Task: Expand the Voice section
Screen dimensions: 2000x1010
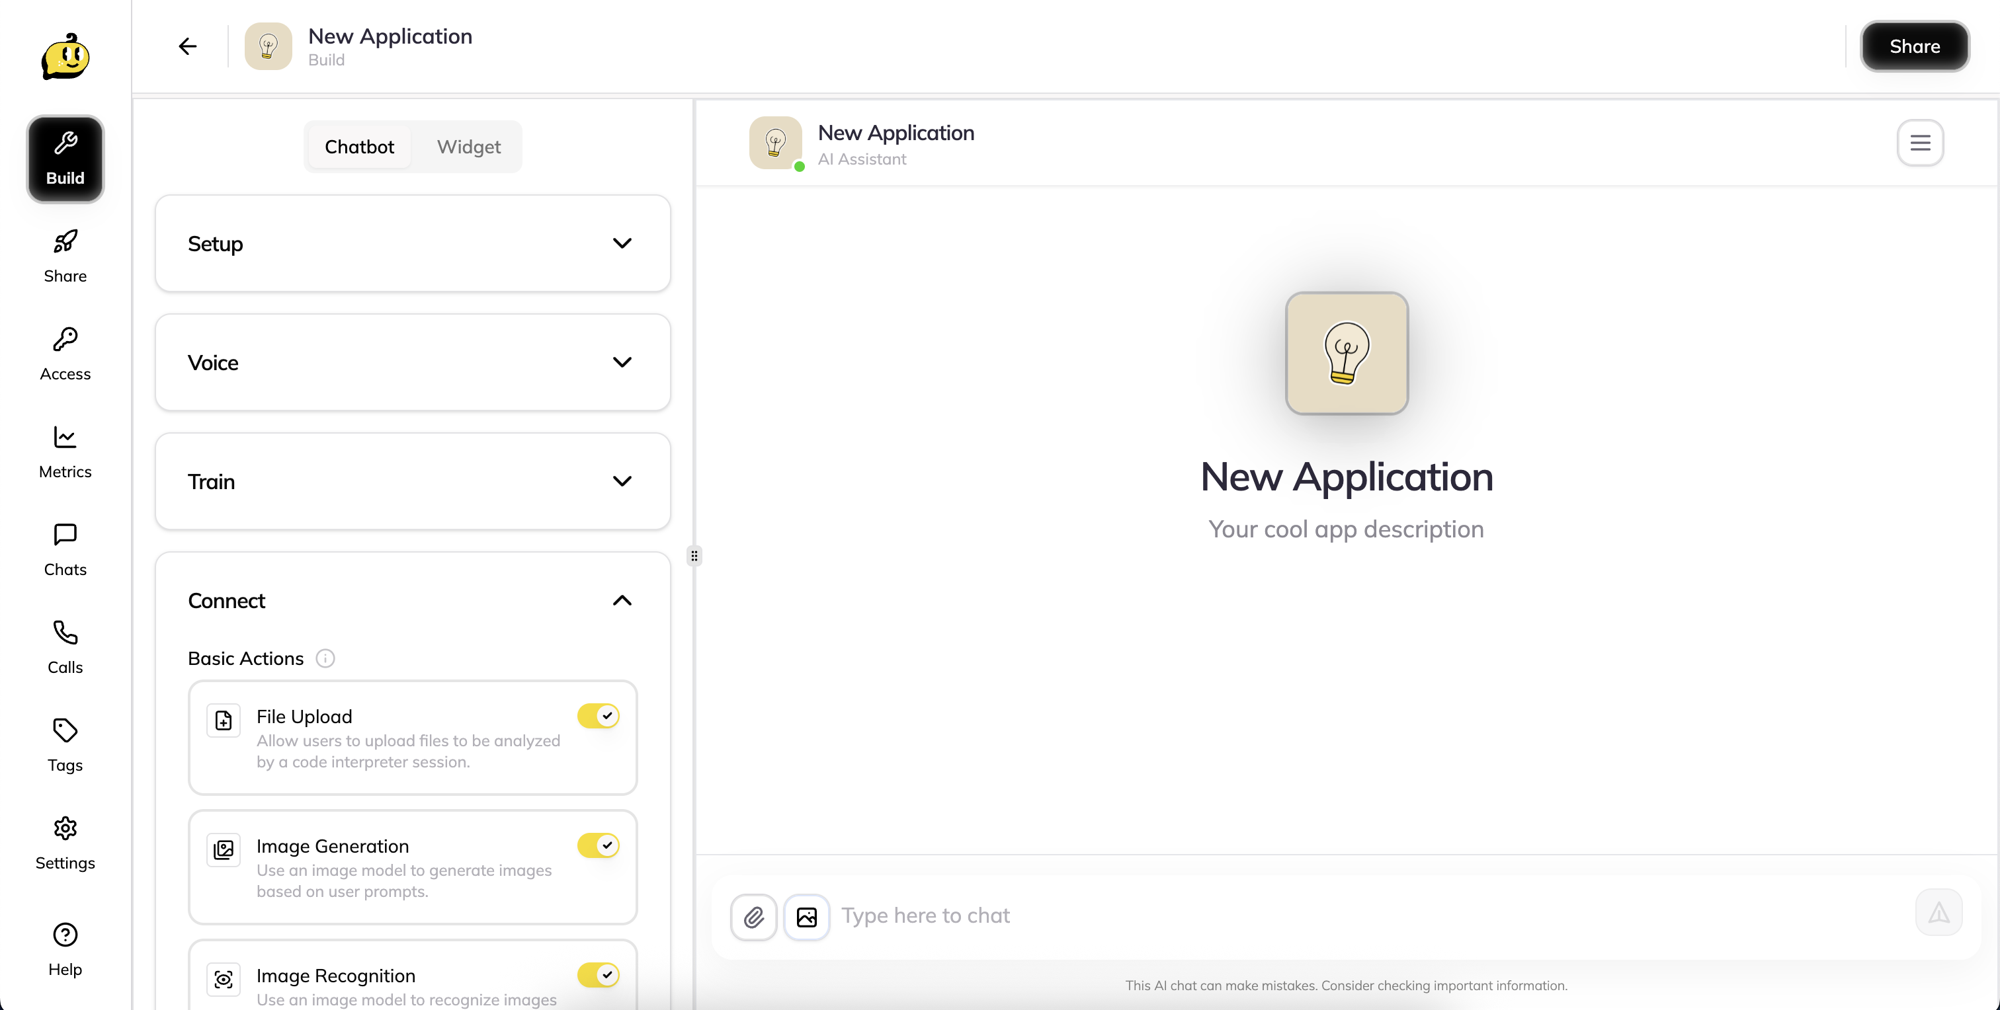Action: pyautogui.click(x=412, y=362)
